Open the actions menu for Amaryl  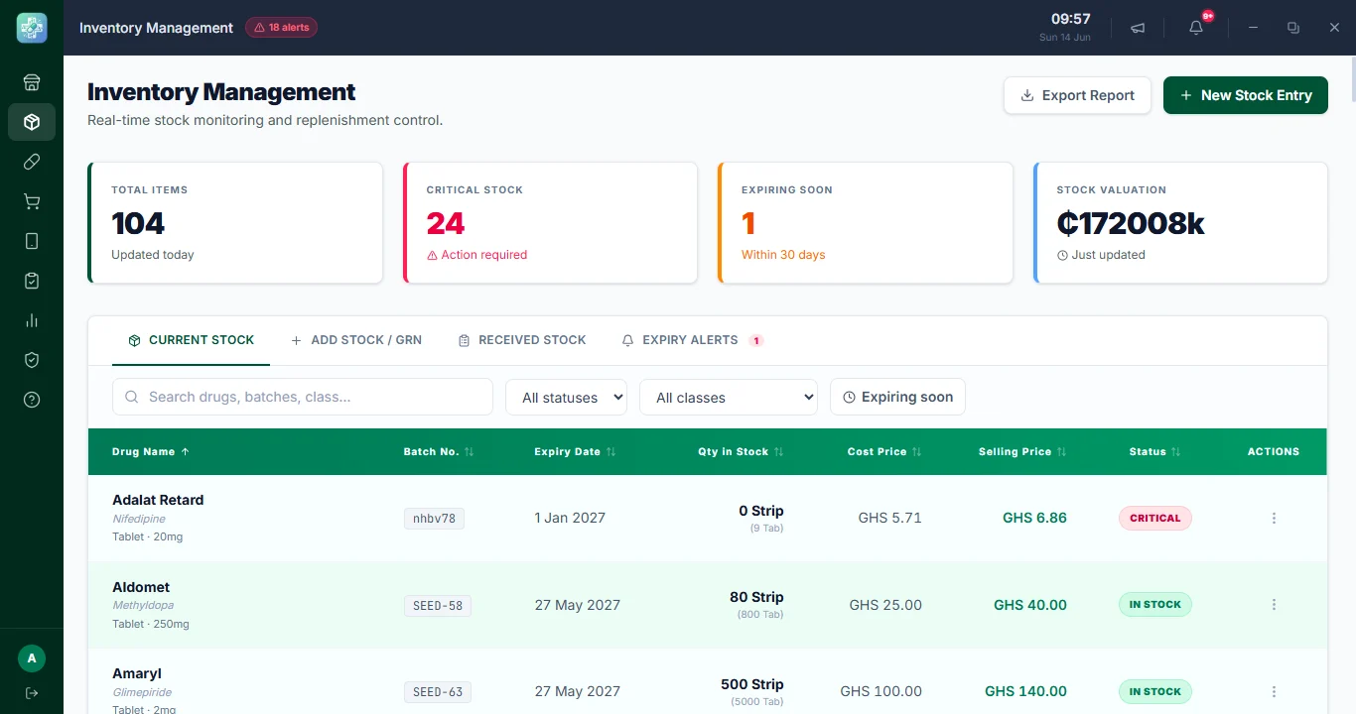[1274, 692]
